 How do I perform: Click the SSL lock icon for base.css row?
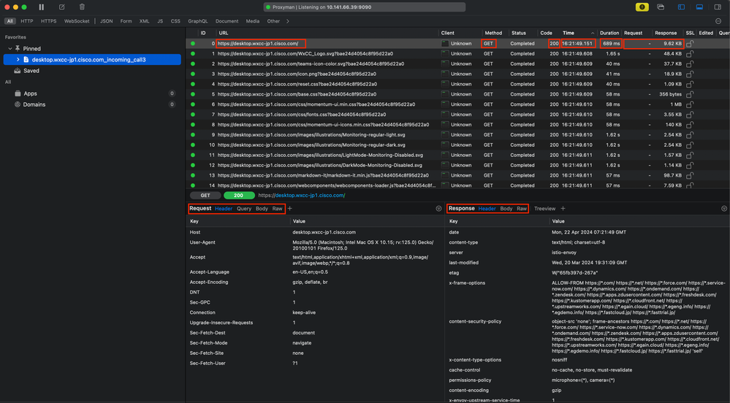click(690, 94)
